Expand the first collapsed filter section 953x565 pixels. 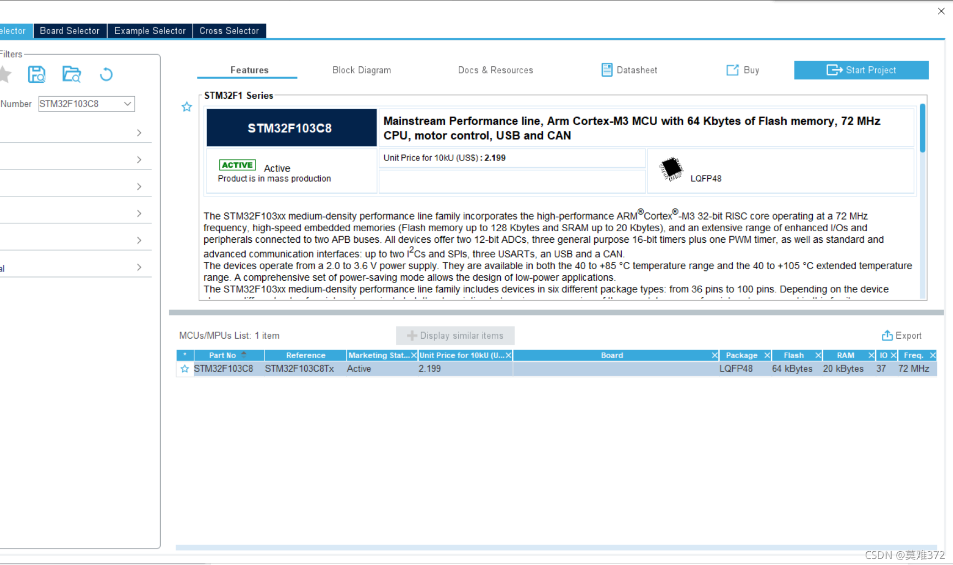(139, 133)
